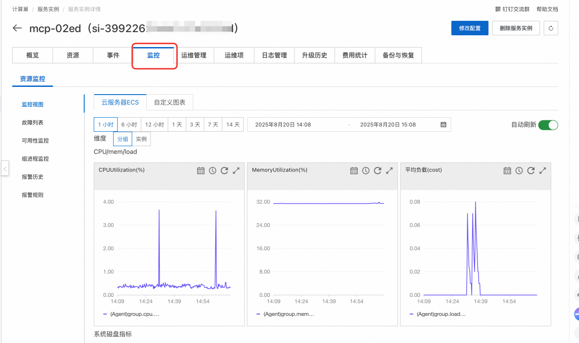Toggle the (Agent)group.cpu legend series
Image resolution: width=579 pixels, height=343 pixels.
click(x=131, y=314)
